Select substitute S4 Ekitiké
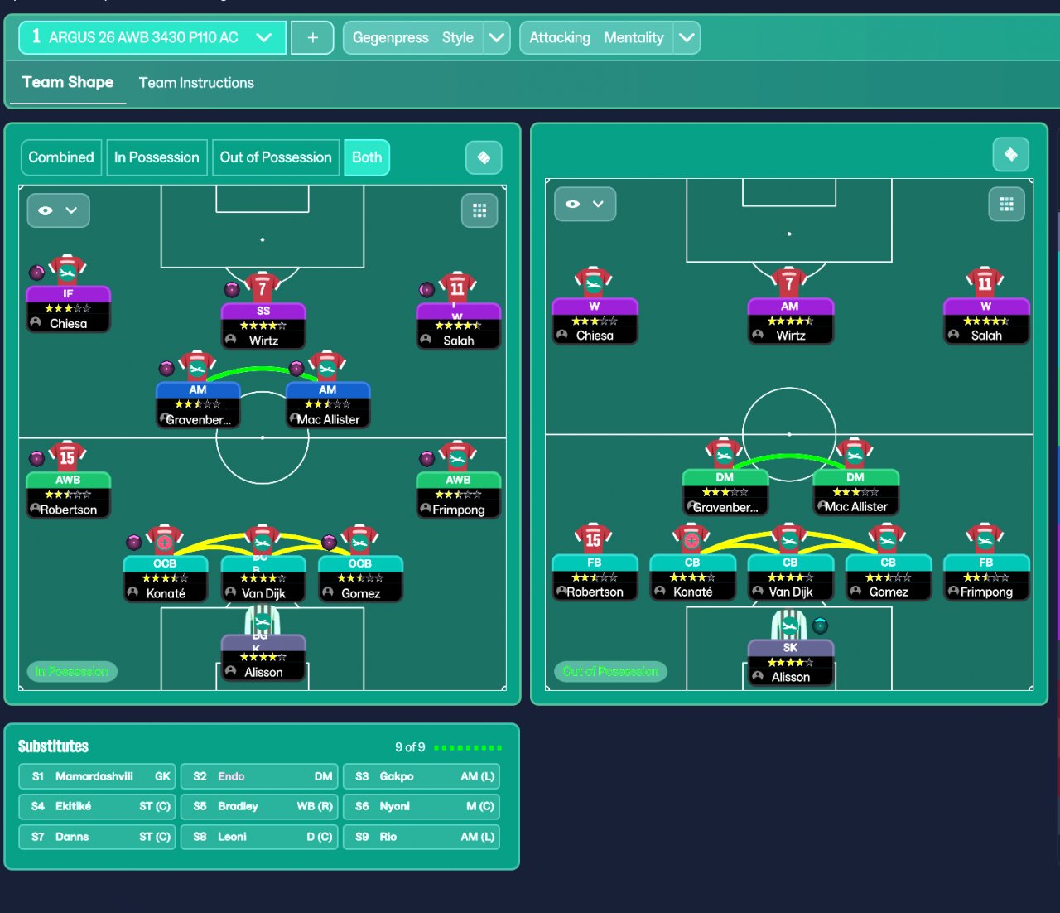This screenshot has width=1060, height=913. pyautogui.click(x=98, y=806)
